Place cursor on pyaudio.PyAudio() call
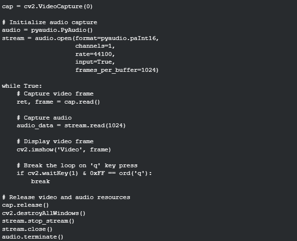The height and width of the screenshot is (241, 297). (60, 30)
